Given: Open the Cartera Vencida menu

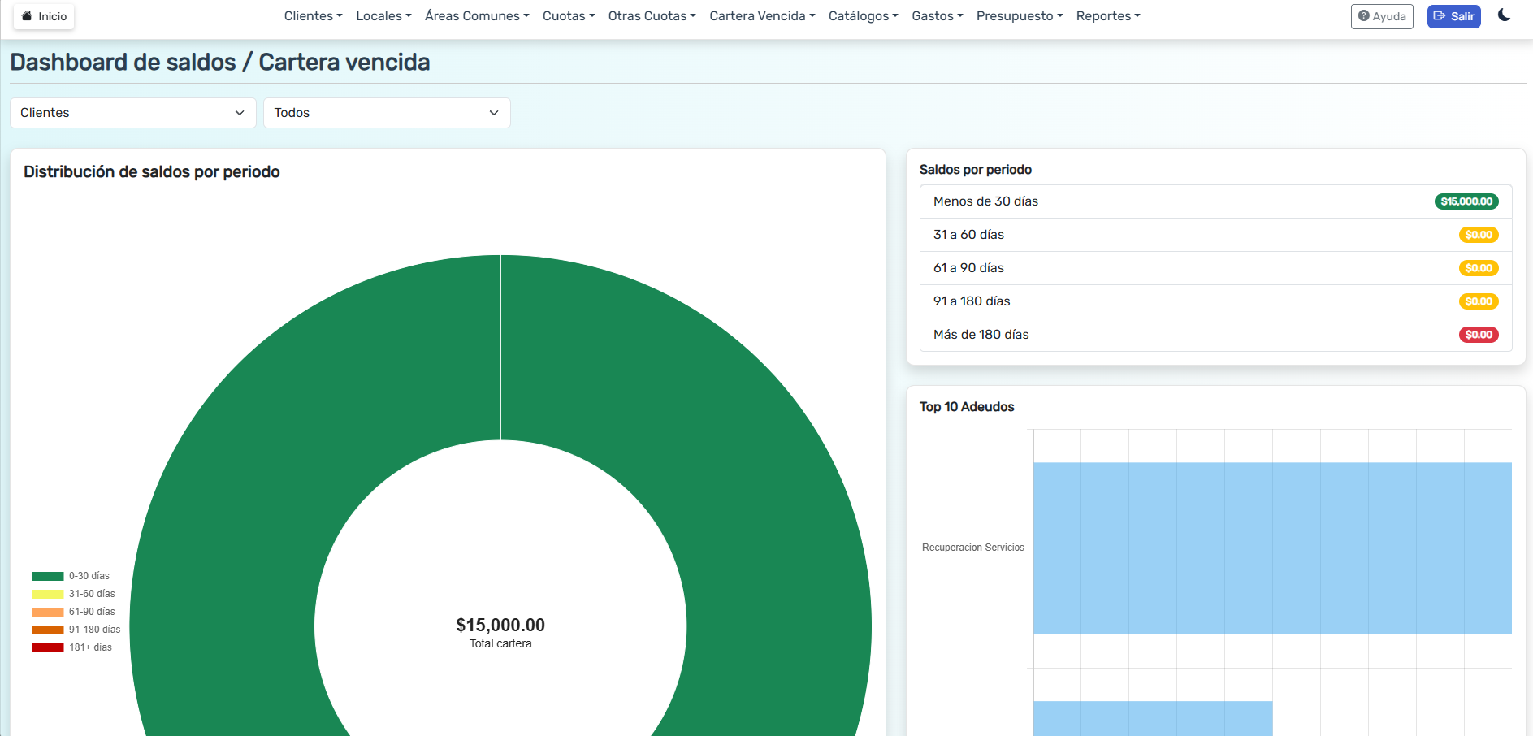Looking at the screenshot, I should point(761,15).
